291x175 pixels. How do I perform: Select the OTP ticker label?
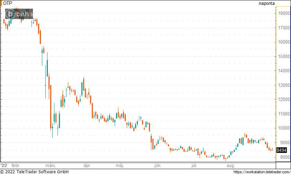(x=7, y=3)
